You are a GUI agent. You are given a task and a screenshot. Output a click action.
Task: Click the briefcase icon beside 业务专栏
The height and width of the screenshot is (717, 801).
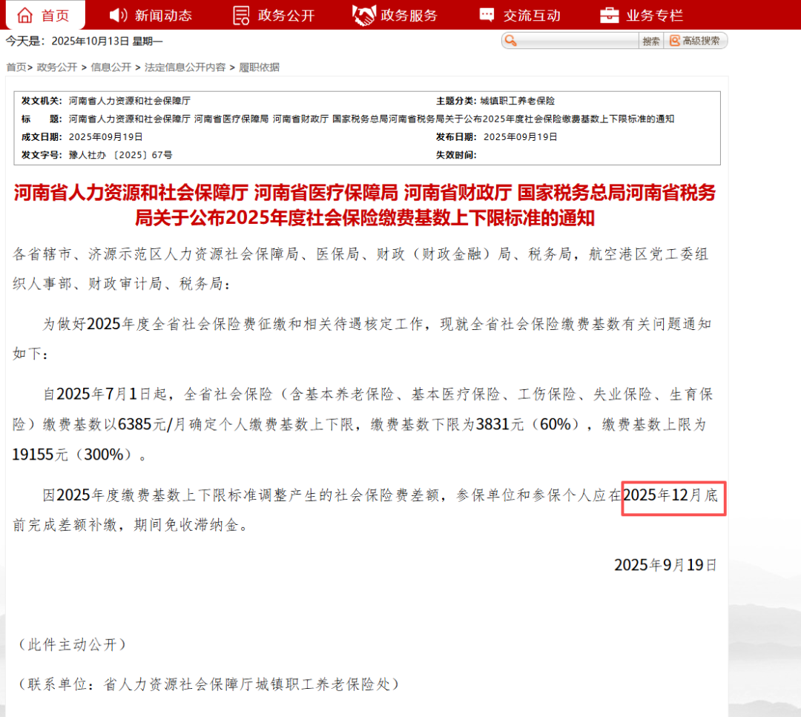(610, 15)
